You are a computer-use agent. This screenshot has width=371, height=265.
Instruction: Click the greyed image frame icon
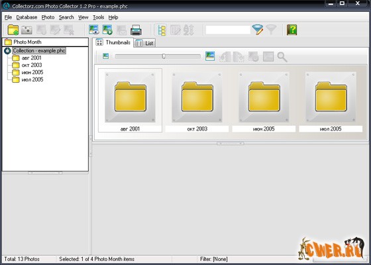coord(268,57)
